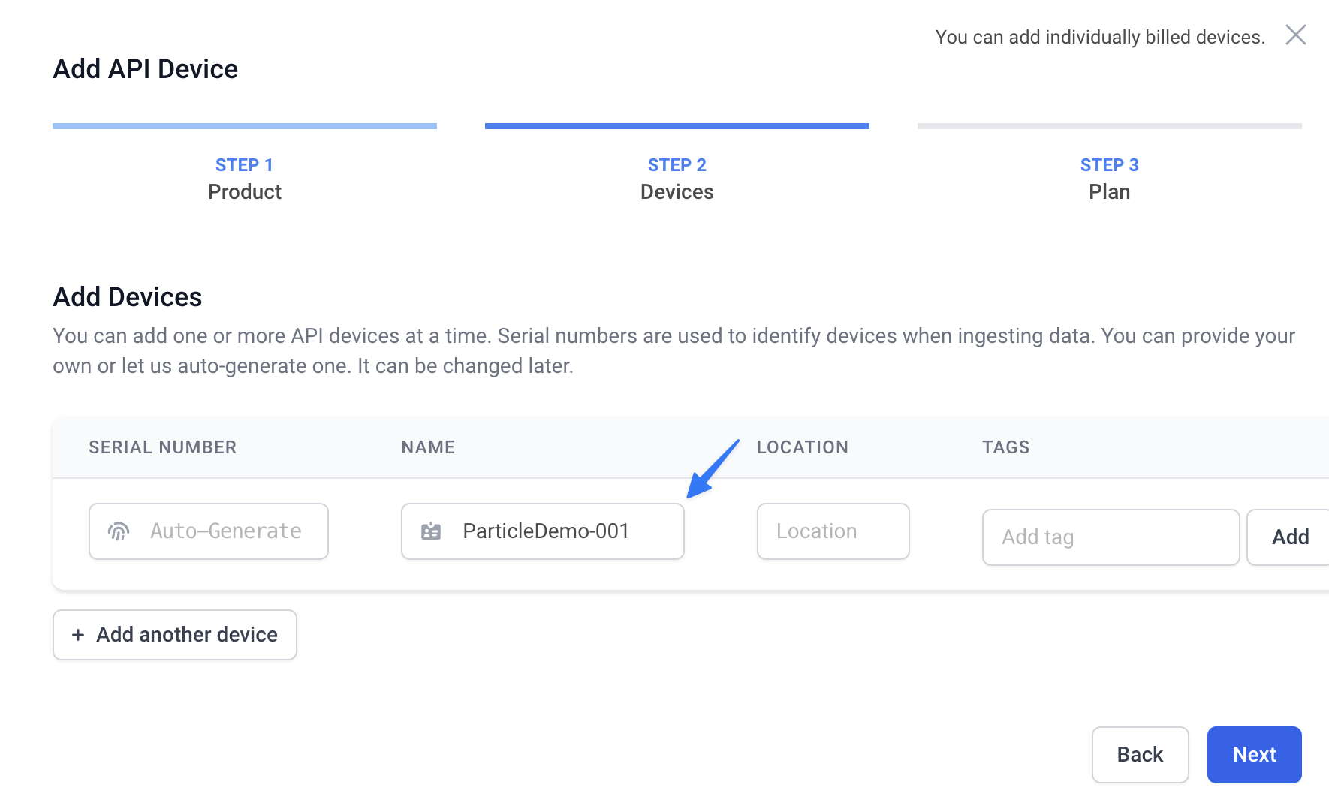Click the LOCATION column header
The height and width of the screenshot is (803, 1329).
tap(803, 447)
